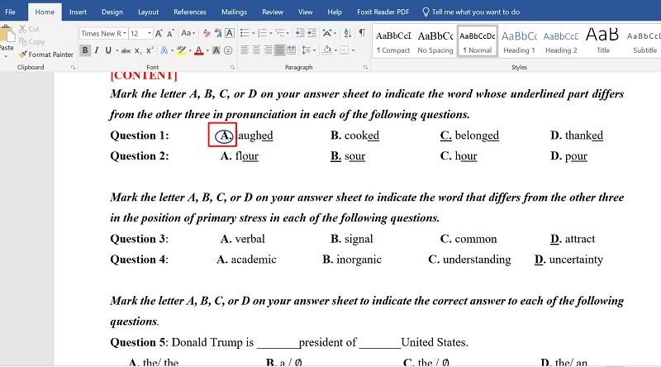The image size is (661, 367).
Task: Apply character shading icon
Action: pos(216,50)
